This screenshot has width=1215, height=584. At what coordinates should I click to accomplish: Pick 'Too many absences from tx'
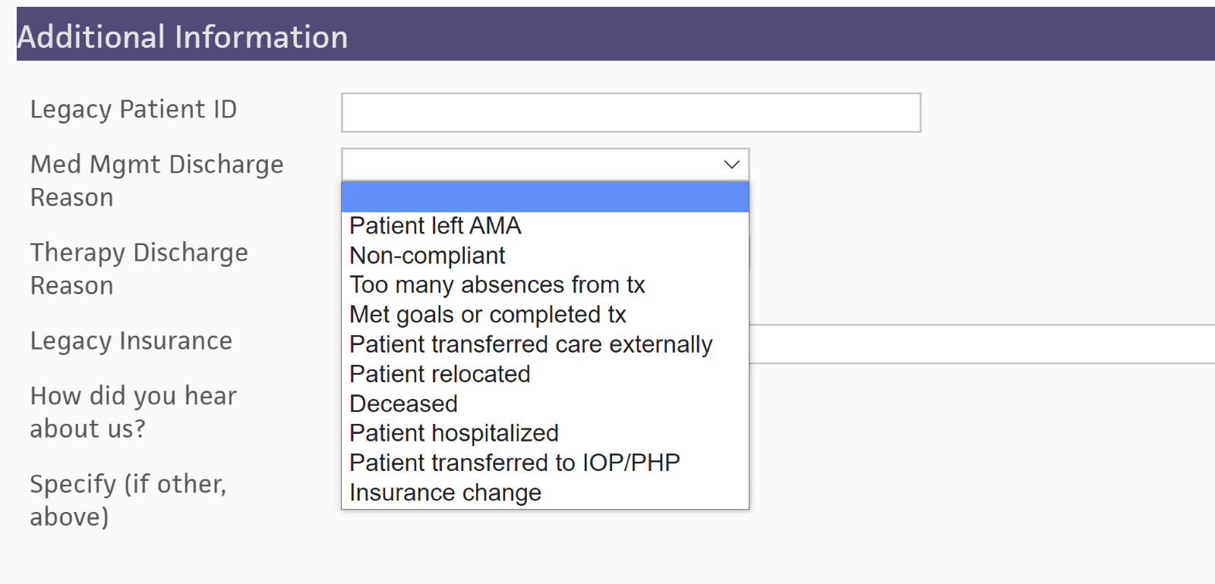[x=497, y=285]
